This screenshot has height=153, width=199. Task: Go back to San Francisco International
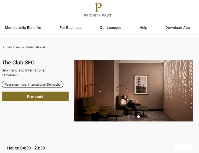pyautogui.click(x=26, y=47)
